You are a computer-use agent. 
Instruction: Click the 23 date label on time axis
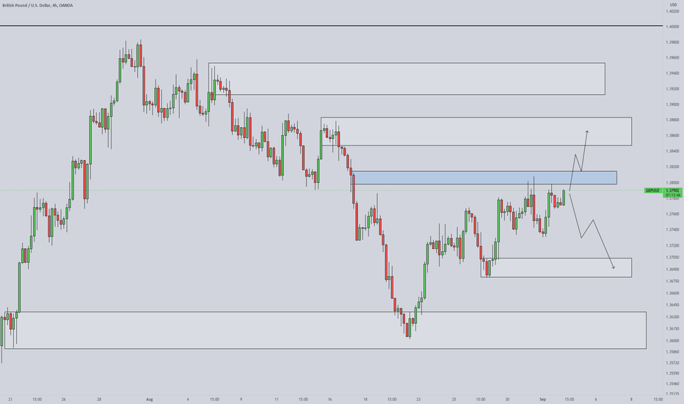pyautogui.click(x=418, y=399)
